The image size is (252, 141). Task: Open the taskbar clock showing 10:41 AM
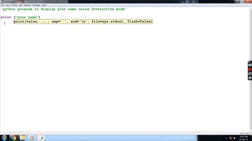click(x=243, y=138)
